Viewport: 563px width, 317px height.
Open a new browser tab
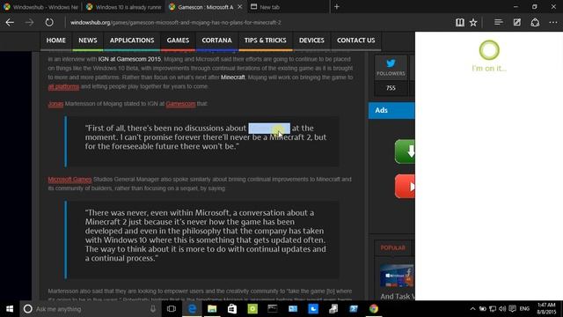pyautogui.click(x=337, y=7)
